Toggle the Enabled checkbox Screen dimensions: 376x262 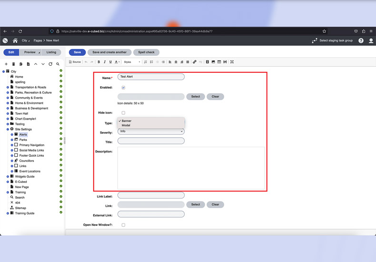coord(123,88)
